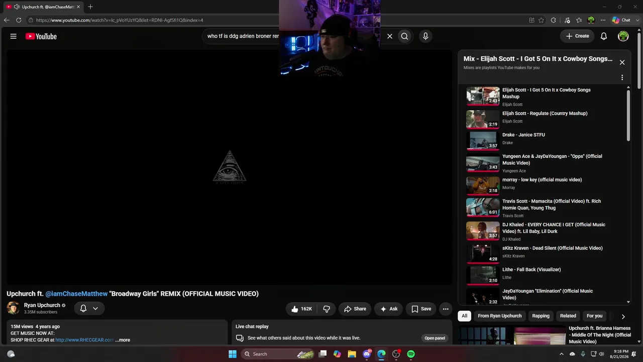The image size is (643, 362).
Task: Open browser extensions puzzle icon
Action: point(554,20)
